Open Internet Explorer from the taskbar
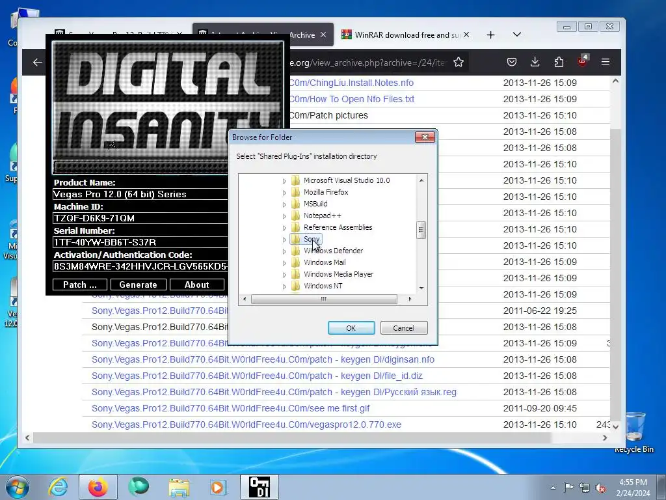 pyautogui.click(x=58, y=487)
